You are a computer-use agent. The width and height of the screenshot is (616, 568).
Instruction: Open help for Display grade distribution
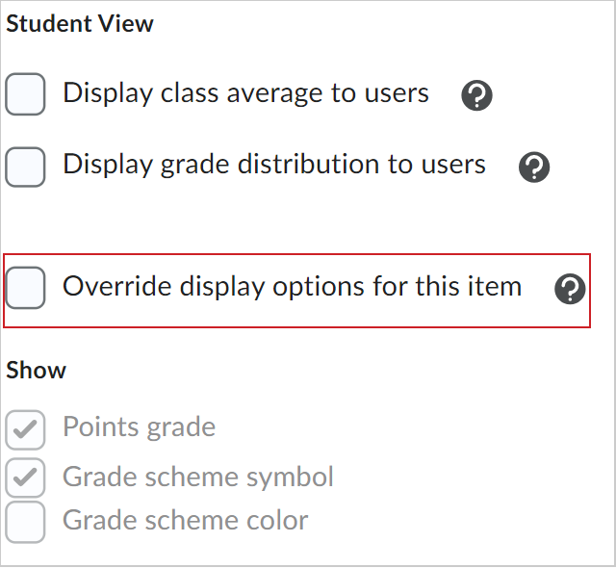point(533,168)
